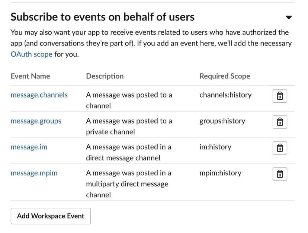The width and height of the screenshot is (308, 233).
Task: Delete the message.channels event subscription
Action: click(280, 96)
